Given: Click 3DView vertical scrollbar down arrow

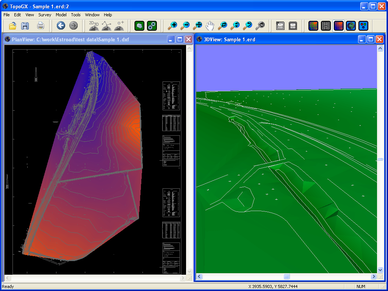Looking at the screenshot, I should 380,270.
